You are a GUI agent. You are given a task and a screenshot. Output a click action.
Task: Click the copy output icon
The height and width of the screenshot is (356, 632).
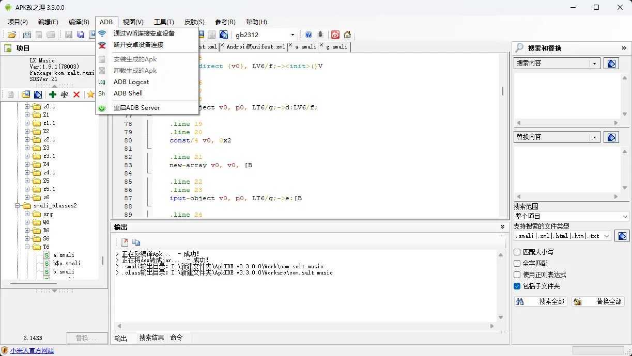[x=136, y=242]
